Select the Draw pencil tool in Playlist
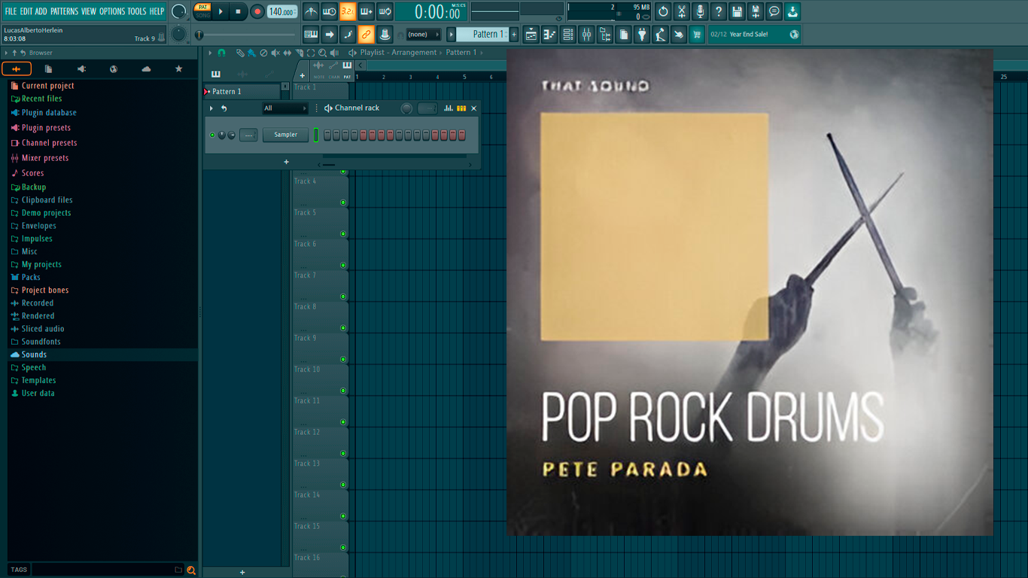Image resolution: width=1028 pixels, height=578 pixels. 239,53
